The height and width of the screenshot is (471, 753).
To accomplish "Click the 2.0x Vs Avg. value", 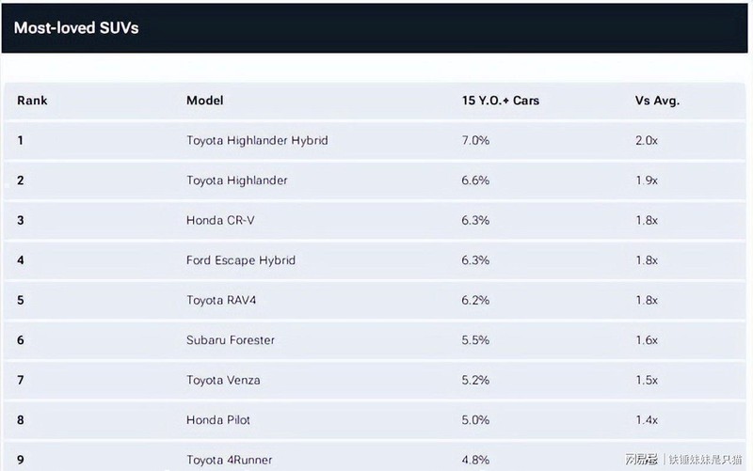I will [647, 140].
